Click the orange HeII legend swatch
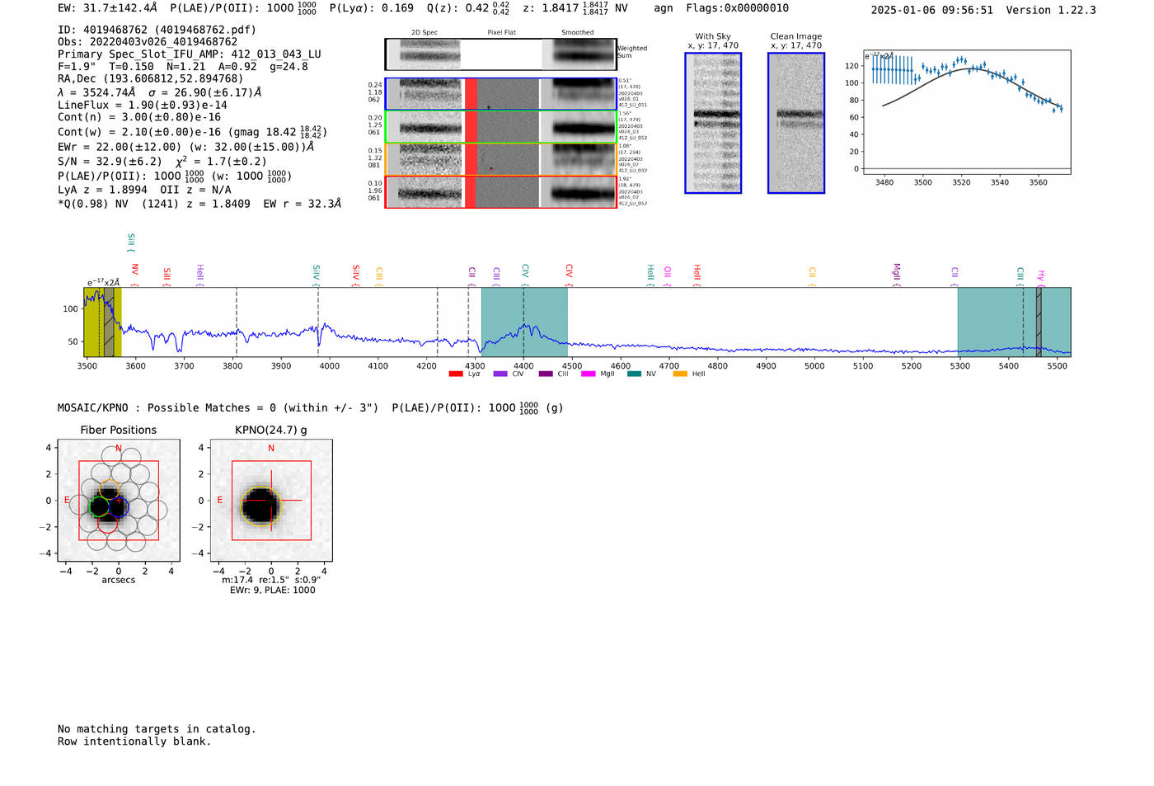This screenshot has height=786, width=1154. coord(679,374)
